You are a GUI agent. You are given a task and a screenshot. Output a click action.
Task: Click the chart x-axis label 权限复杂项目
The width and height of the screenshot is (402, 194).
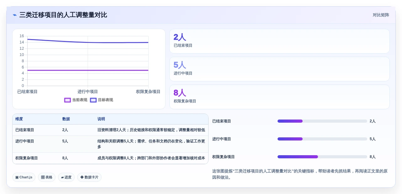click(x=148, y=92)
